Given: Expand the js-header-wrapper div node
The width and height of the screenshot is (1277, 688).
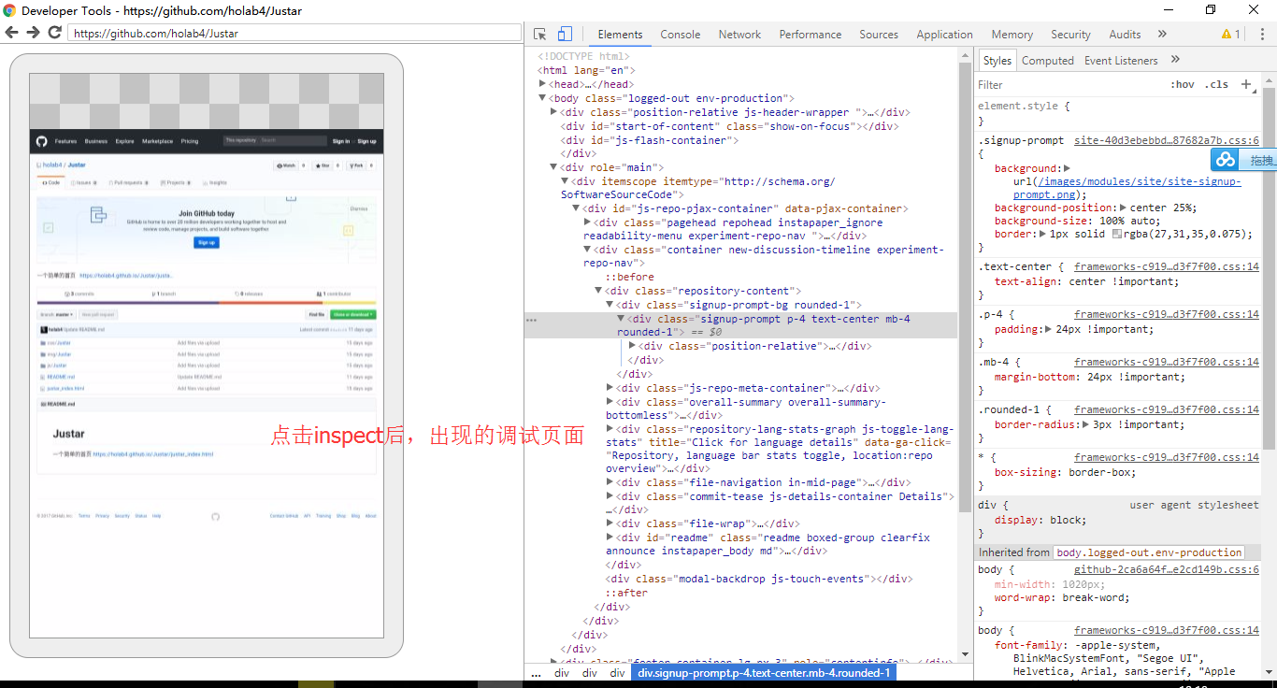Looking at the screenshot, I should click(x=554, y=112).
